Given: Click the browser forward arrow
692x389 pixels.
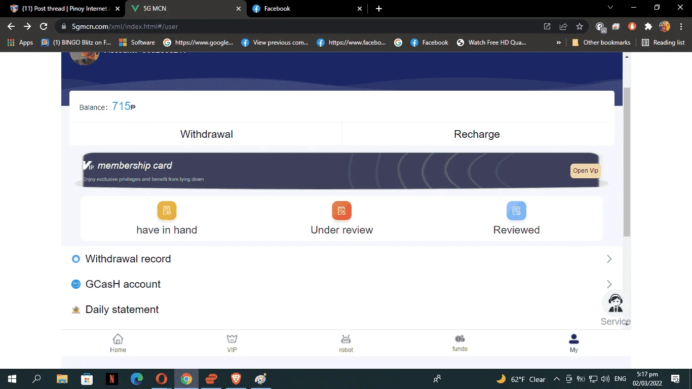Looking at the screenshot, I should point(27,26).
